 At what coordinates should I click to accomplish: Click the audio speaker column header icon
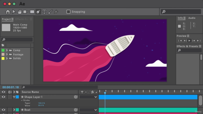10,92
